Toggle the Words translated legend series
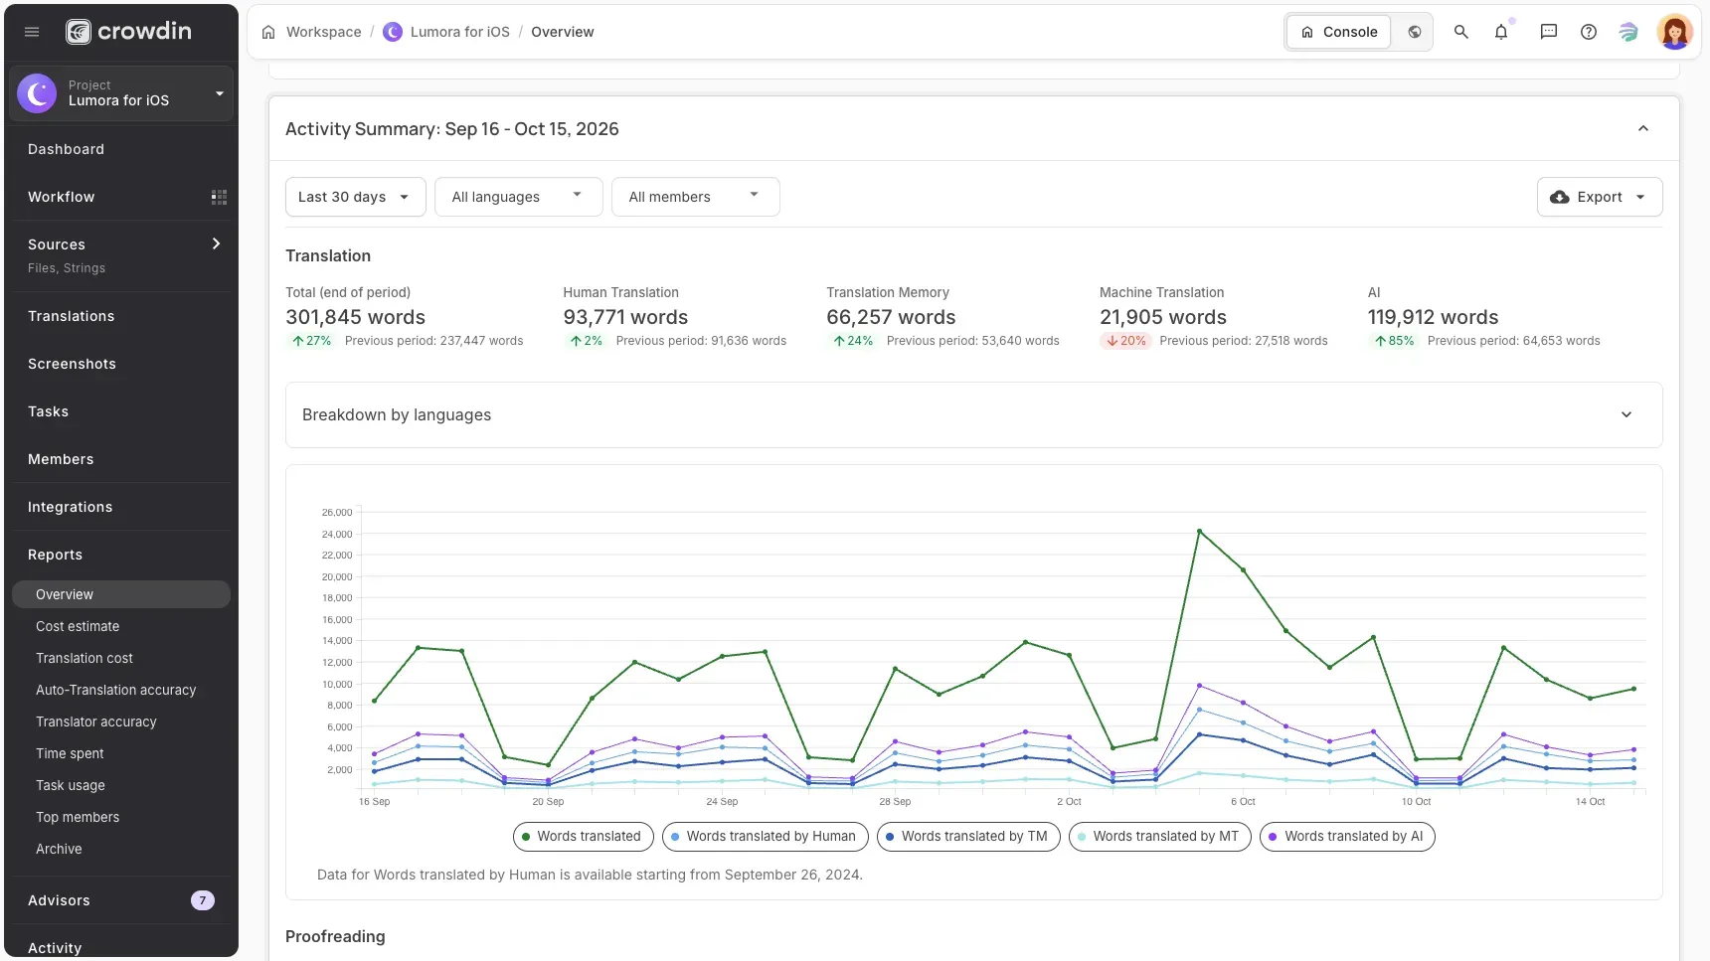Image resolution: width=1710 pixels, height=961 pixels. click(x=584, y=837)
